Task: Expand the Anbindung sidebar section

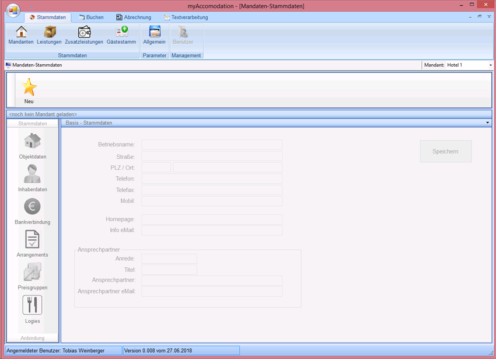Action: [33, 338]
